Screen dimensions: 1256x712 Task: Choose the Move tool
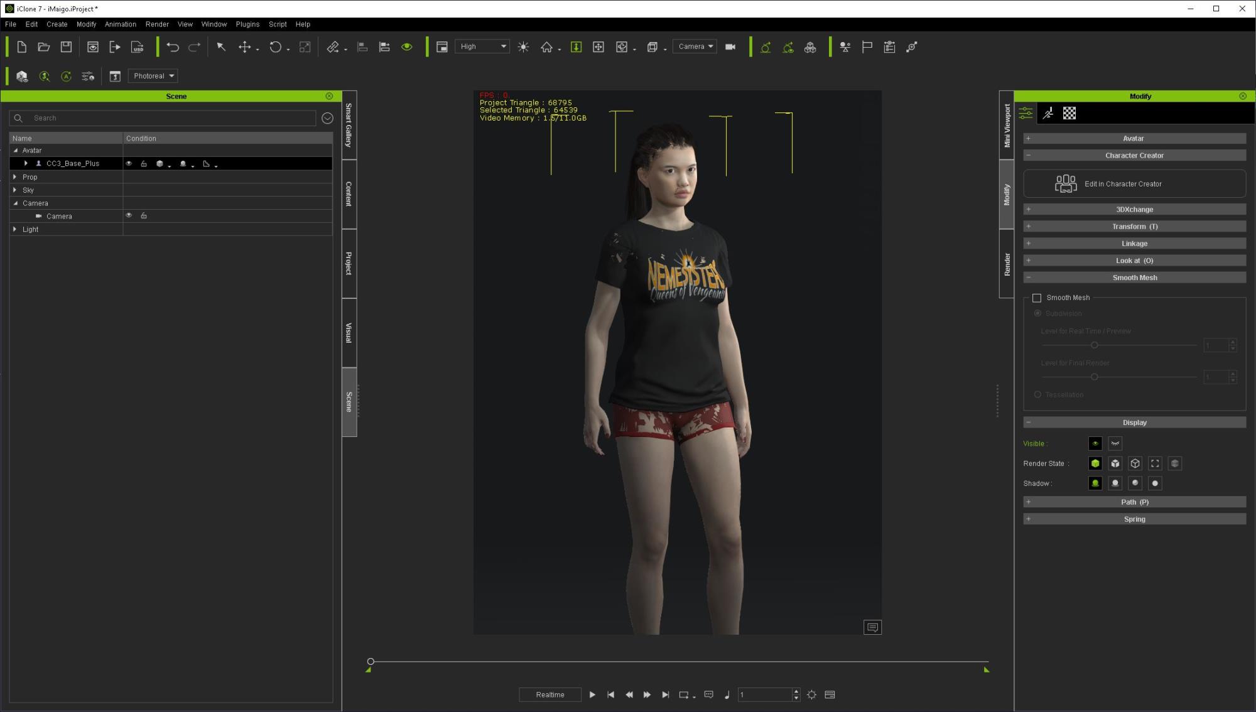tap(244, 47)
